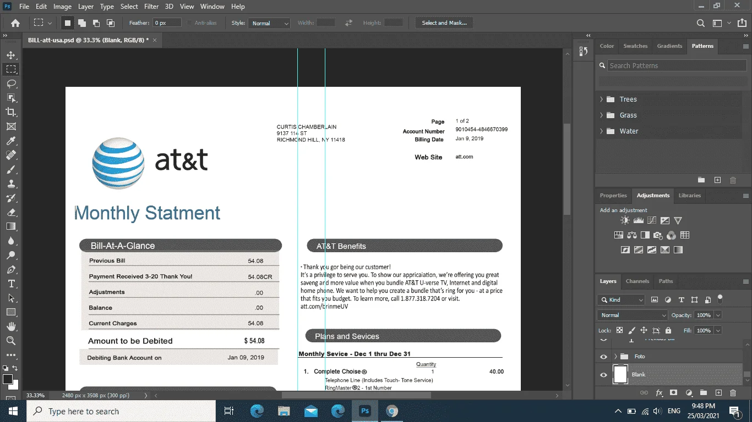Open the Filter menu
Viewport: 752px width, 422px height.
(x=151, y=7)
